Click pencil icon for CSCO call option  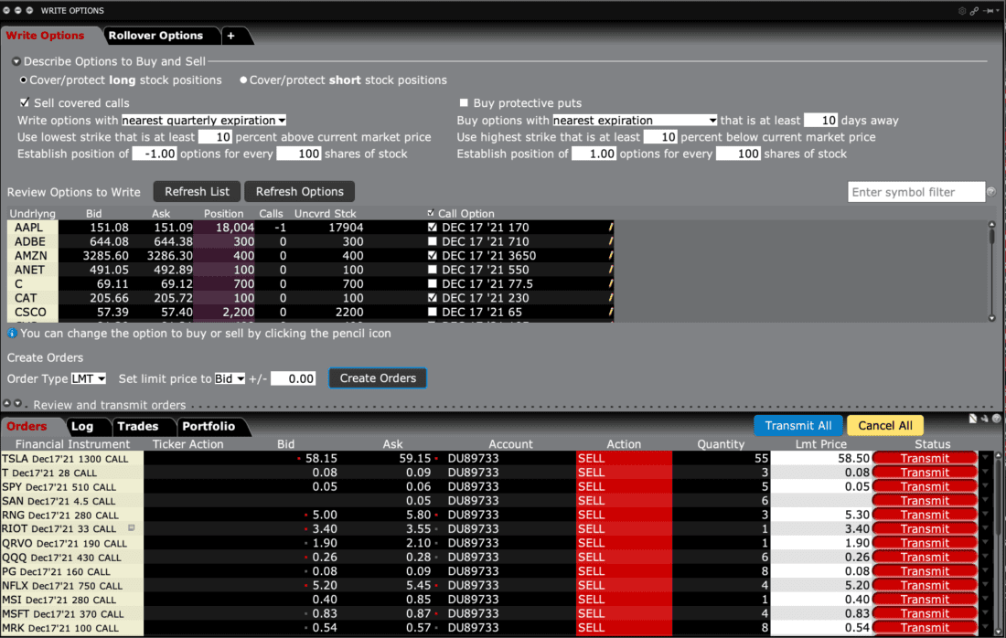coord(611,312)
